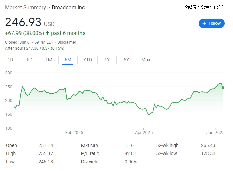The height and width of the screenshot is (171, 233).
Task: Show the Max range chart
Action: coord(146,60)
